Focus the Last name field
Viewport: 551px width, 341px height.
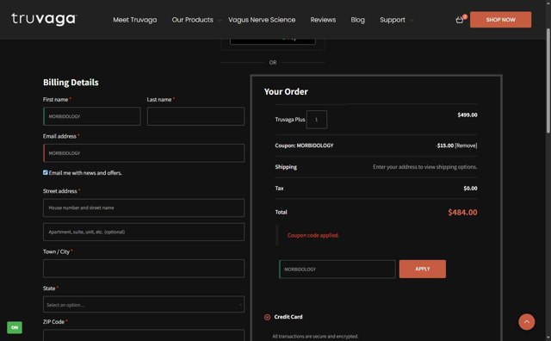tap(195, 116)
